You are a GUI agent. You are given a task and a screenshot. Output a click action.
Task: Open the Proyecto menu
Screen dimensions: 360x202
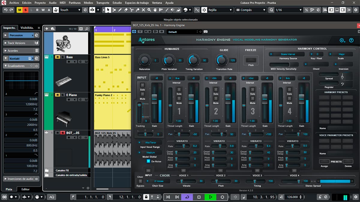(x=40, y=3)
